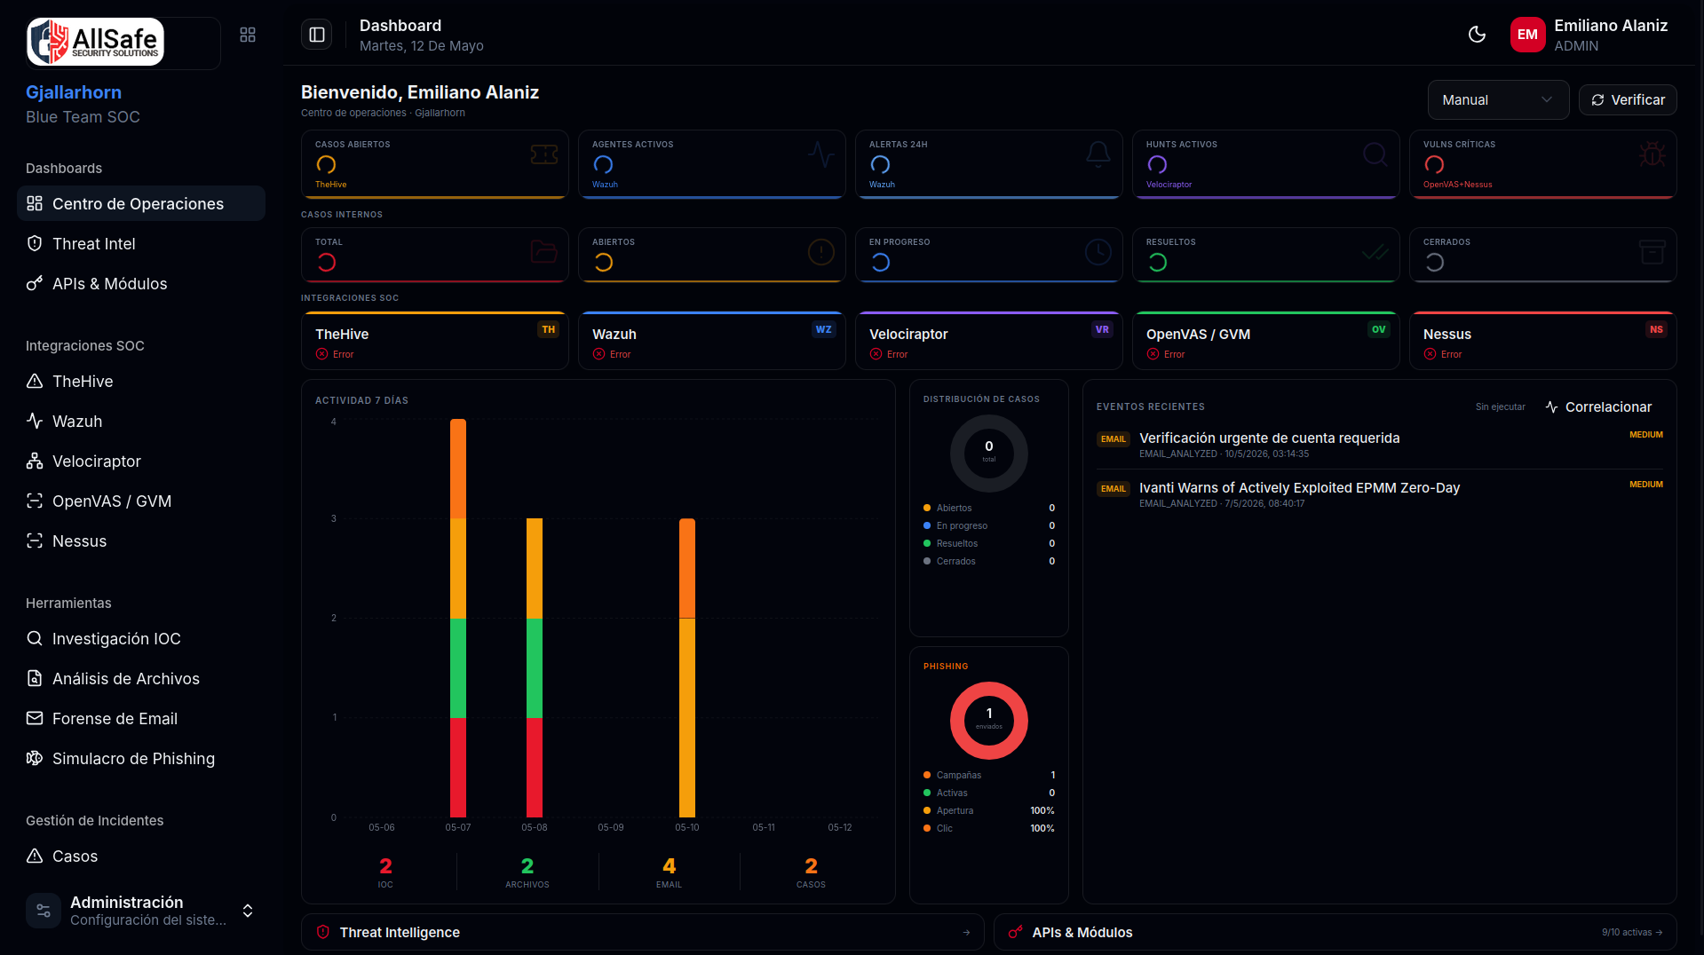Click the 9/10 activas link
This screenshot has height=955, width=1704.
click(x=1632, y=932)
